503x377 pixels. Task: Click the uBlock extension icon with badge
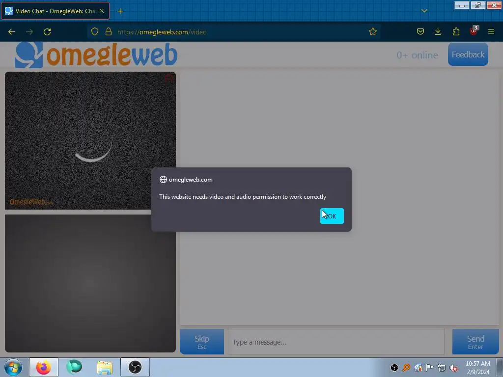pos(474,31)
